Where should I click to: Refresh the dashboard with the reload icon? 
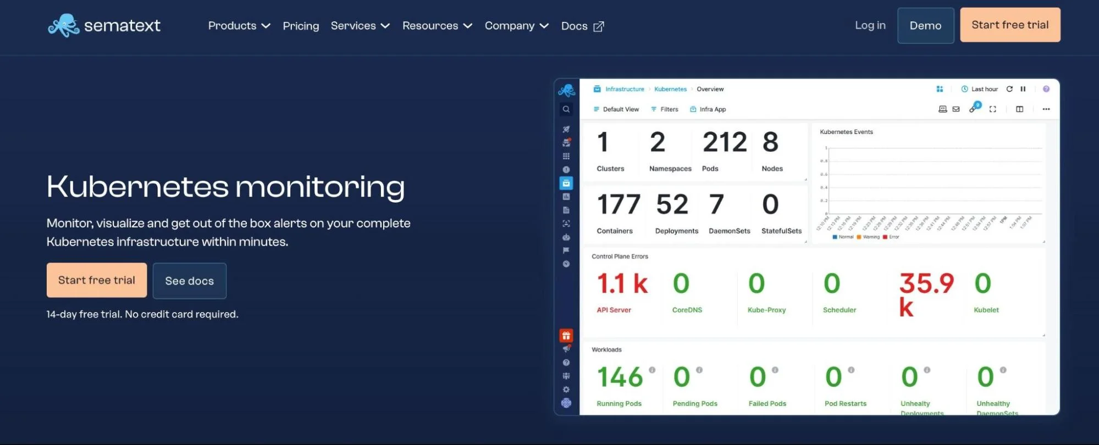[1009, 89]
